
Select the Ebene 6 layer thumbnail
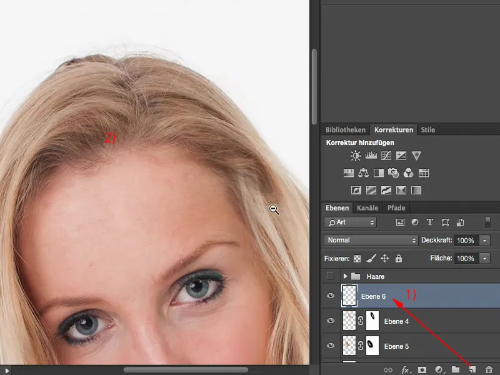349,296
